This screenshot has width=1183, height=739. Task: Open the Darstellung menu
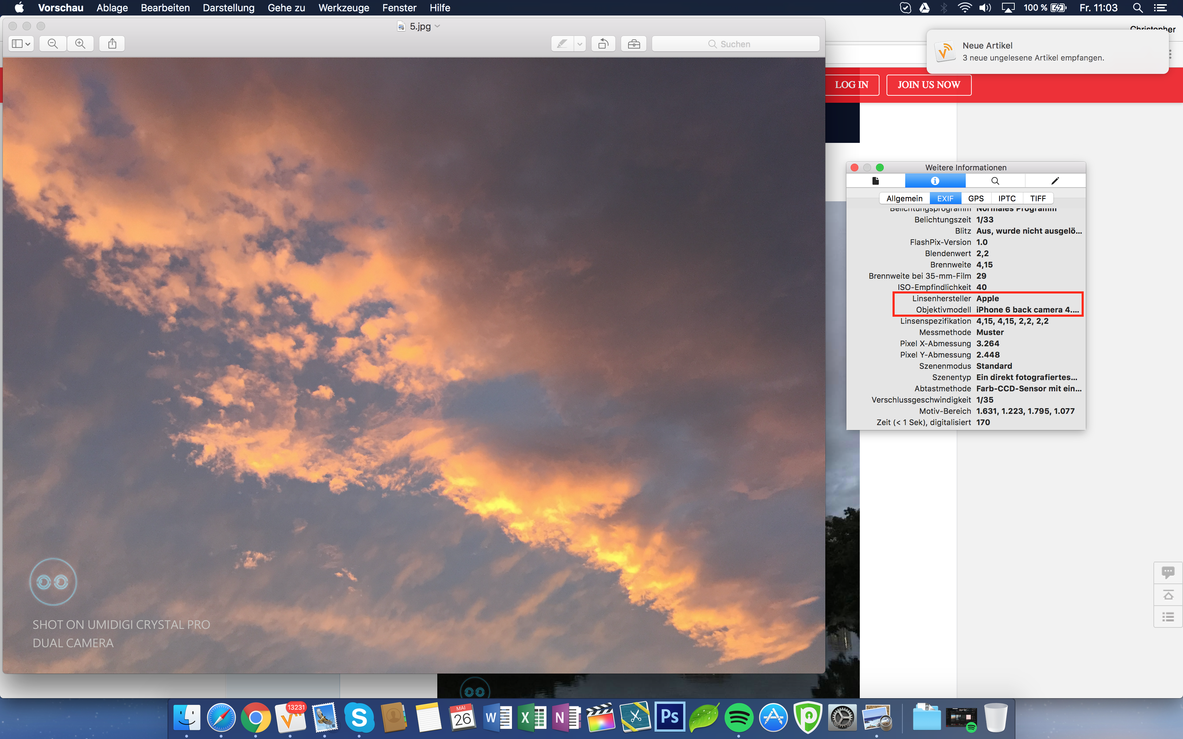click(228, 8)
